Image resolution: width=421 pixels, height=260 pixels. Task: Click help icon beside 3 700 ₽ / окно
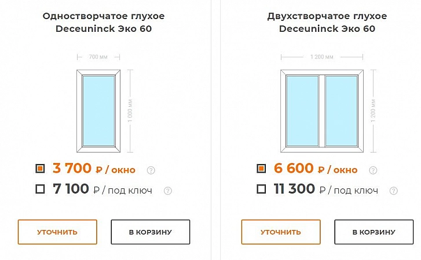151,170
